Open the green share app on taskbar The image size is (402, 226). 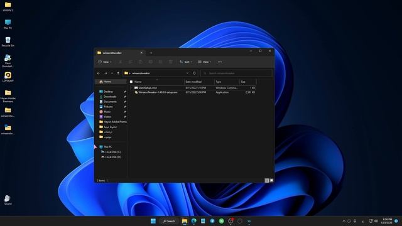222,221
